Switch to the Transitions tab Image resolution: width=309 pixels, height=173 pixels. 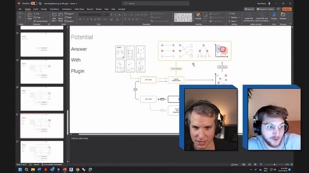click(54, 9)
